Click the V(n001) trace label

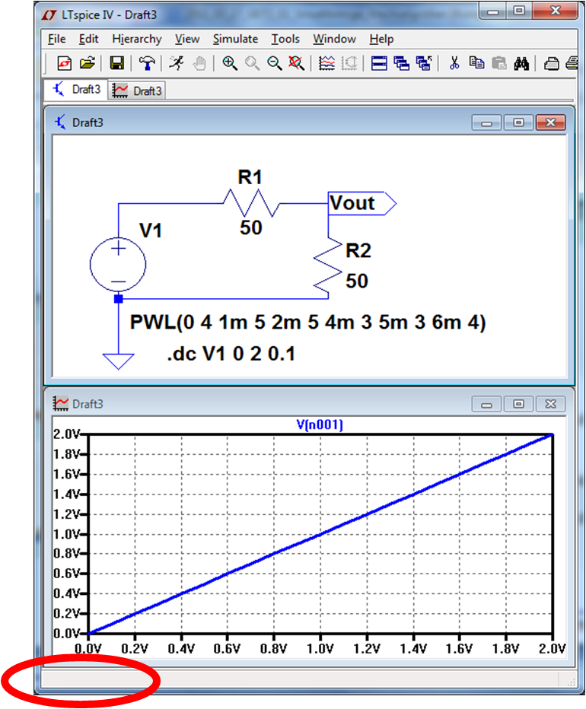[x=320, y=425]
